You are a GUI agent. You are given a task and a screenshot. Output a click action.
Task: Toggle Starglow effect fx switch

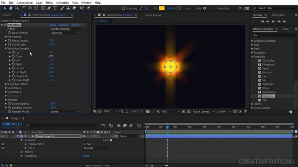click(6, 25)
